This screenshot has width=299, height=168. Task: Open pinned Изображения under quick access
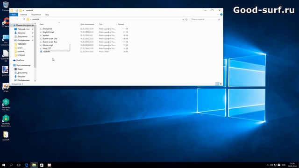[x=23, y=41]
